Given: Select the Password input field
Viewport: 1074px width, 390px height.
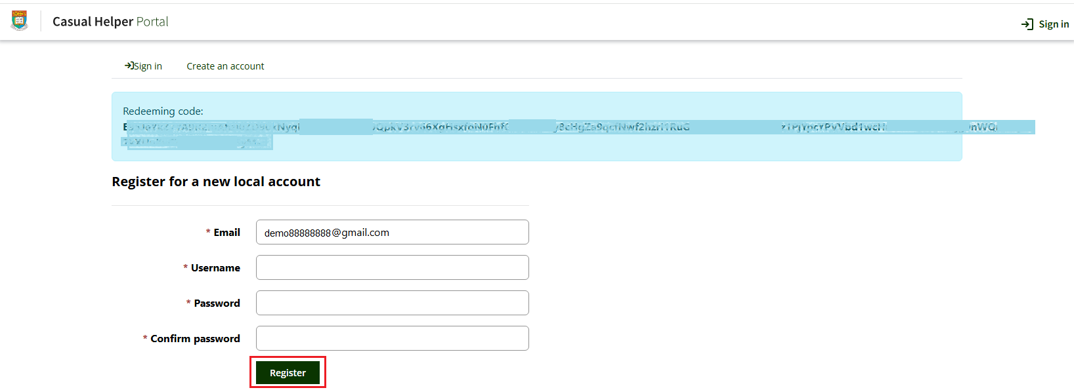Looking at the screenshot, I should coord(392,303).
